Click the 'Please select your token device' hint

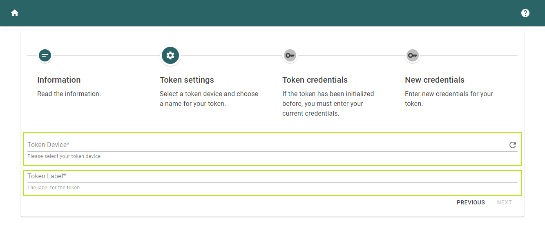point(64,156)
